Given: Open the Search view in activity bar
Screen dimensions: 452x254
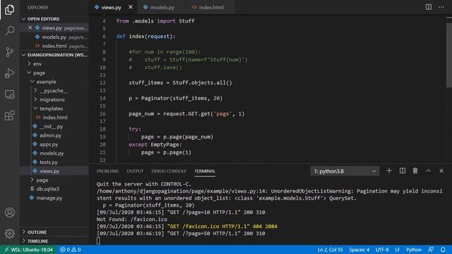Looking at the screenshot, I should pos(9,30).
